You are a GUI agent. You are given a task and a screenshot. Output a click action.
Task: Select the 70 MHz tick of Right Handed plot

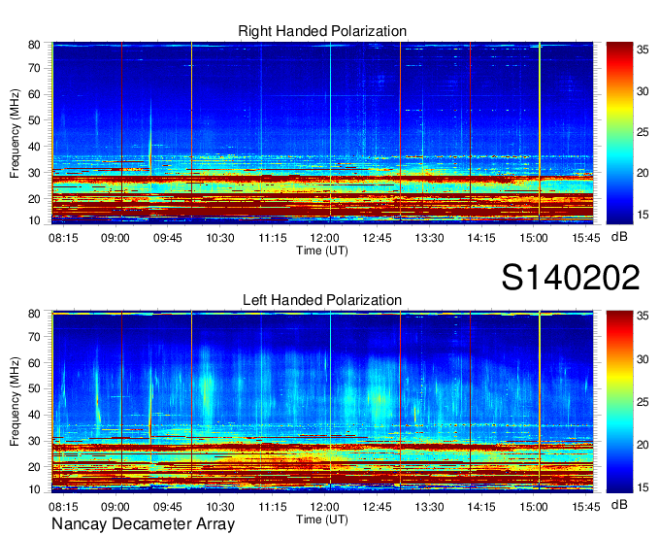(34, 68)
